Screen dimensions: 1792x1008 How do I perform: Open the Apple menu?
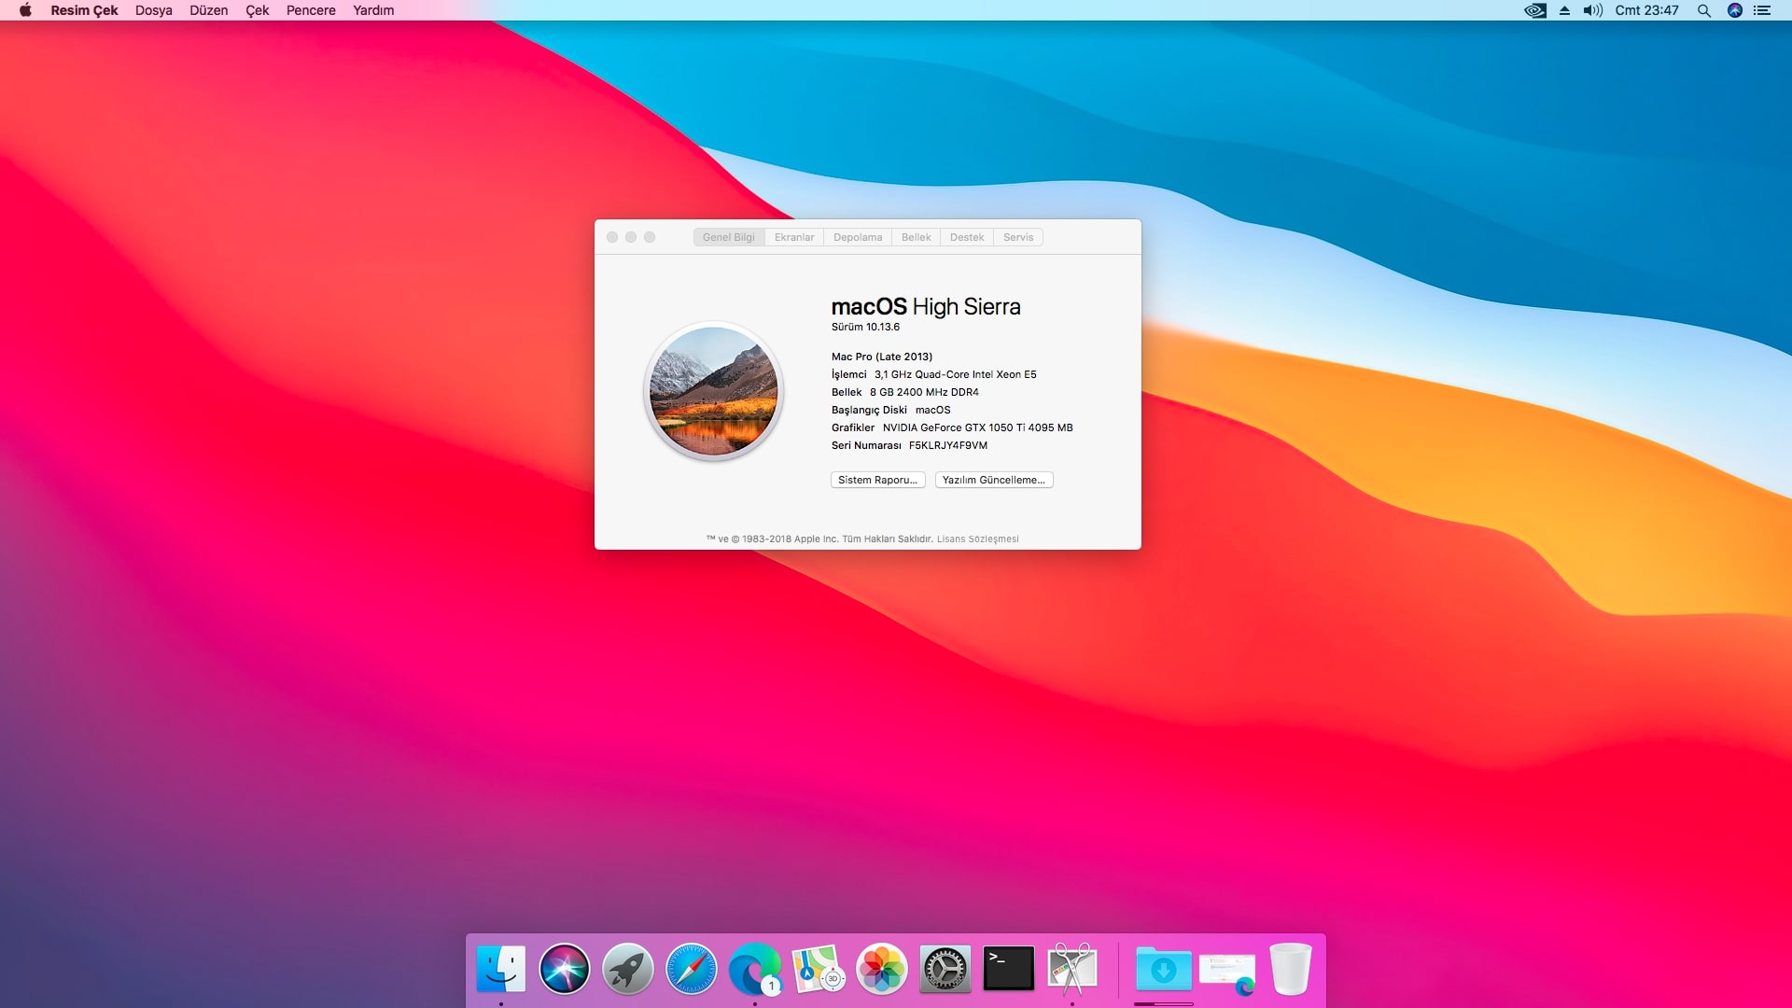(x=25, y=10)
